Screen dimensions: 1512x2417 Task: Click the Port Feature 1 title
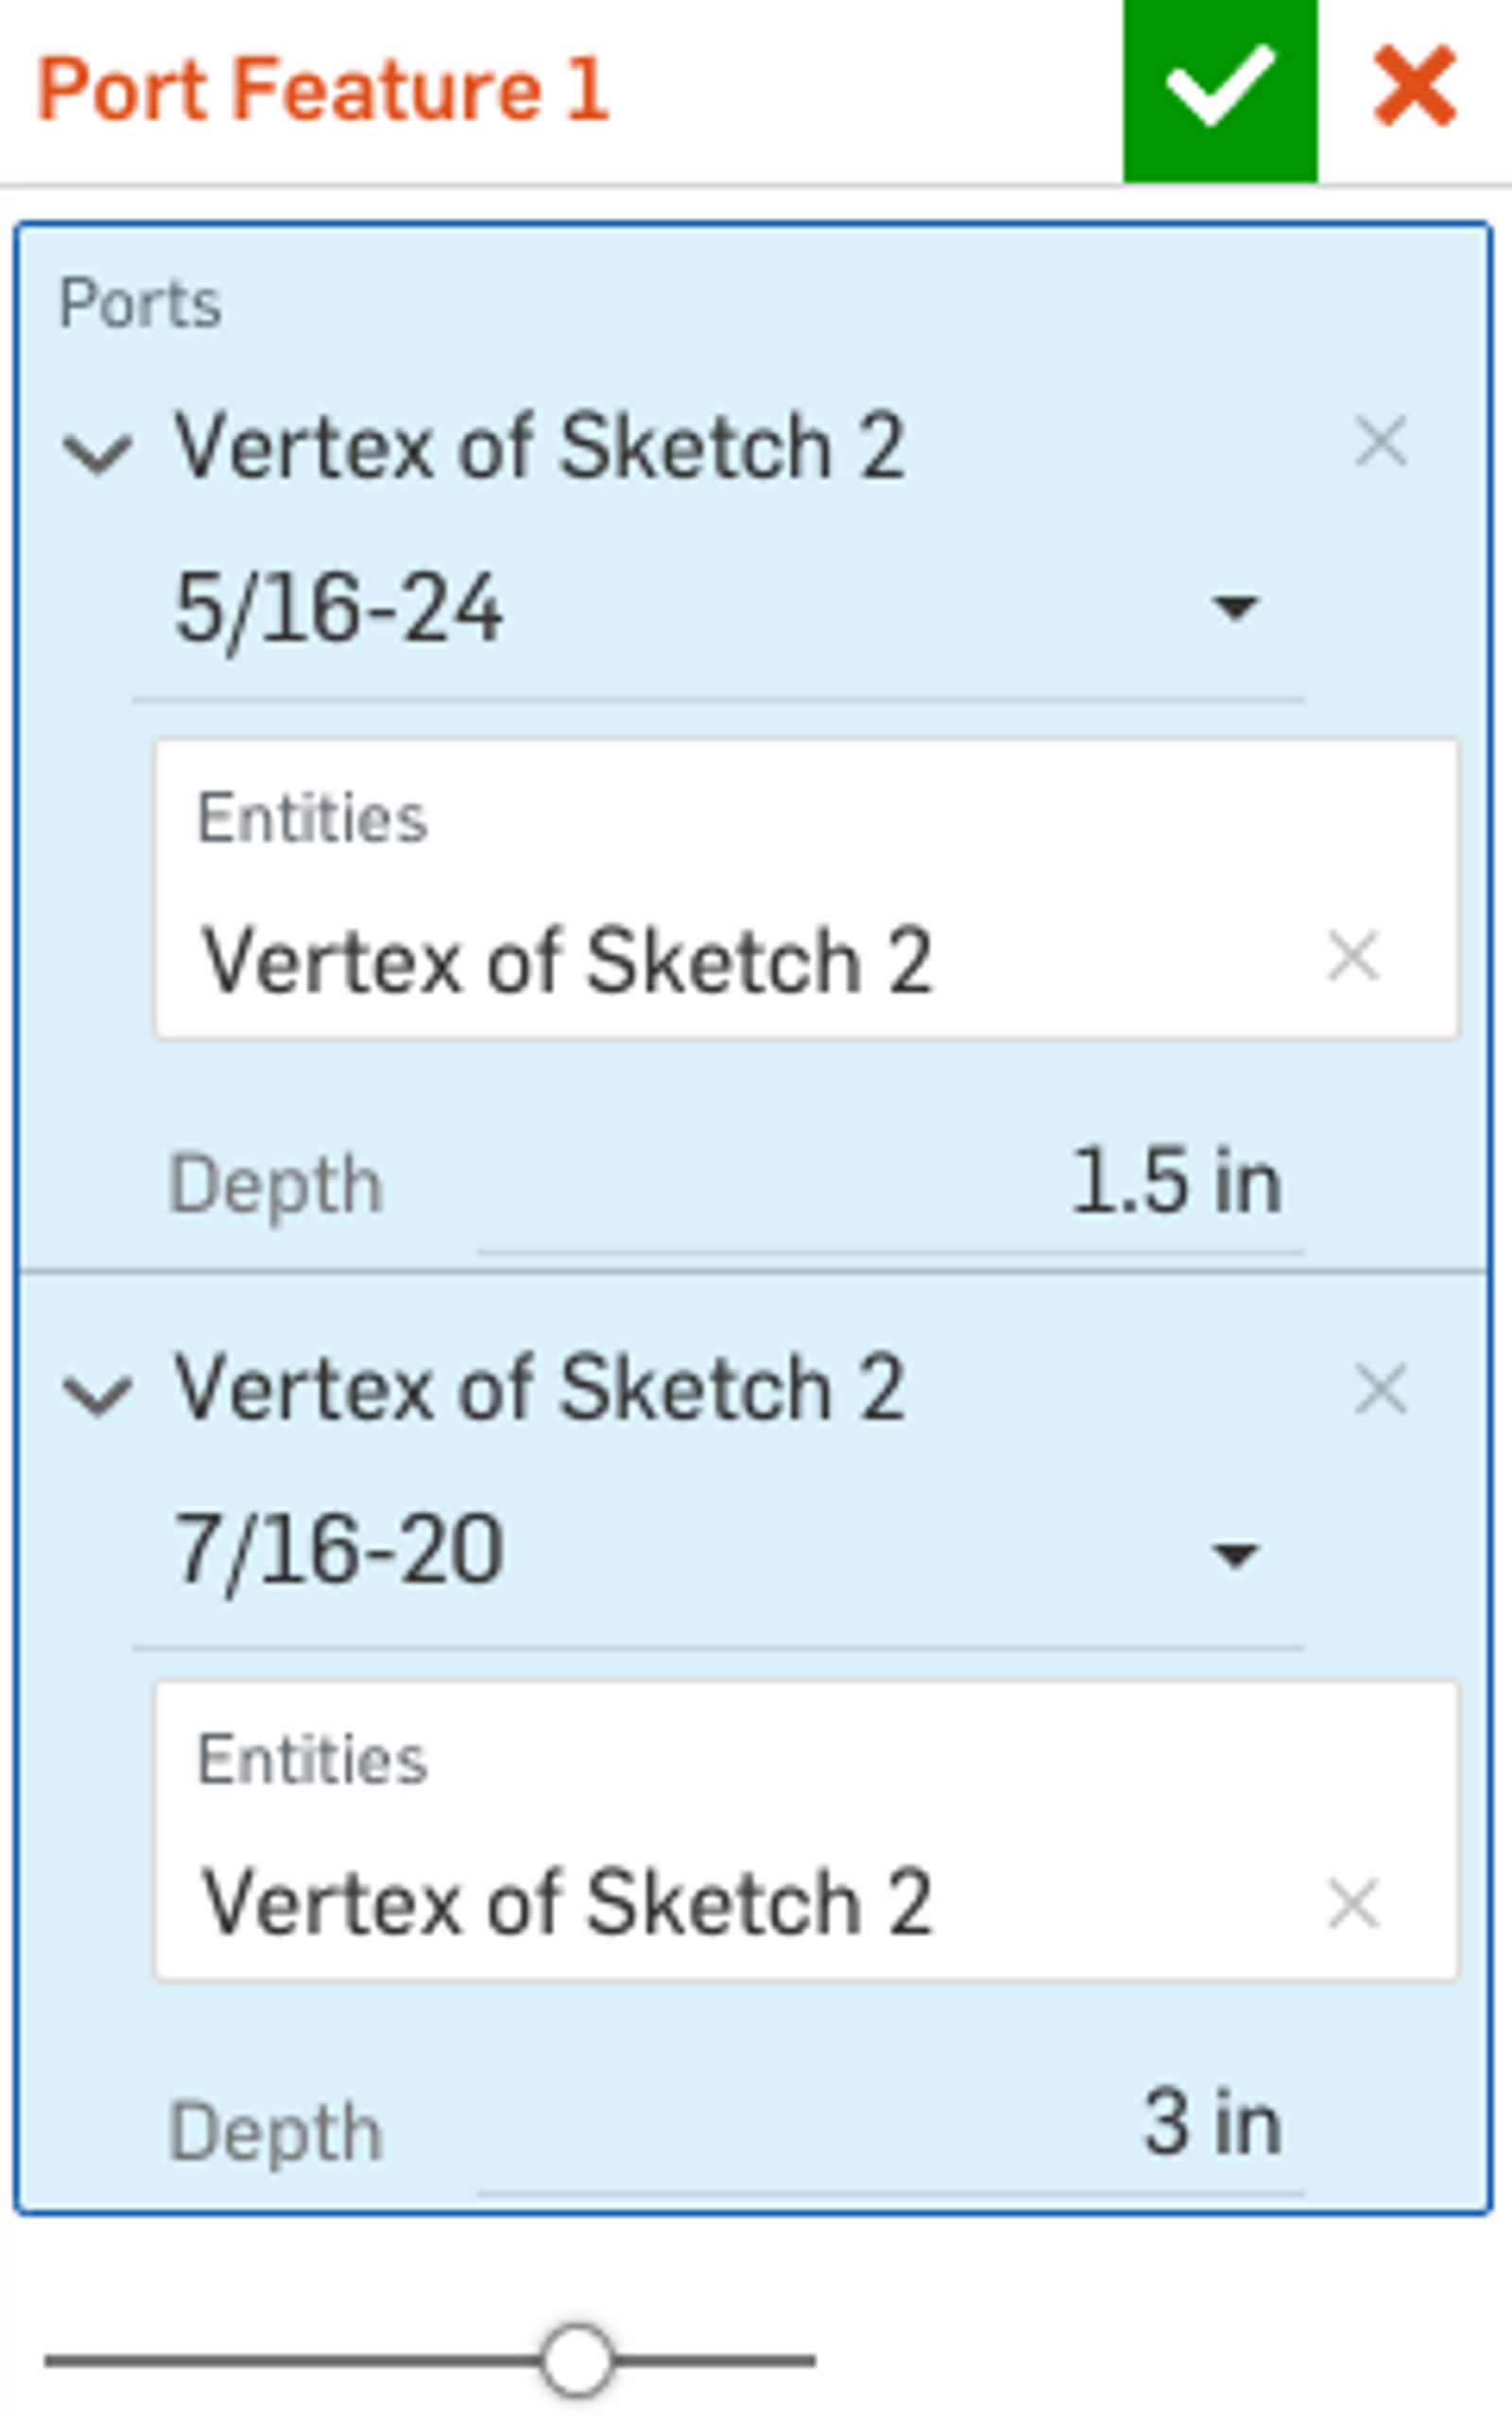tap(322, 90)
